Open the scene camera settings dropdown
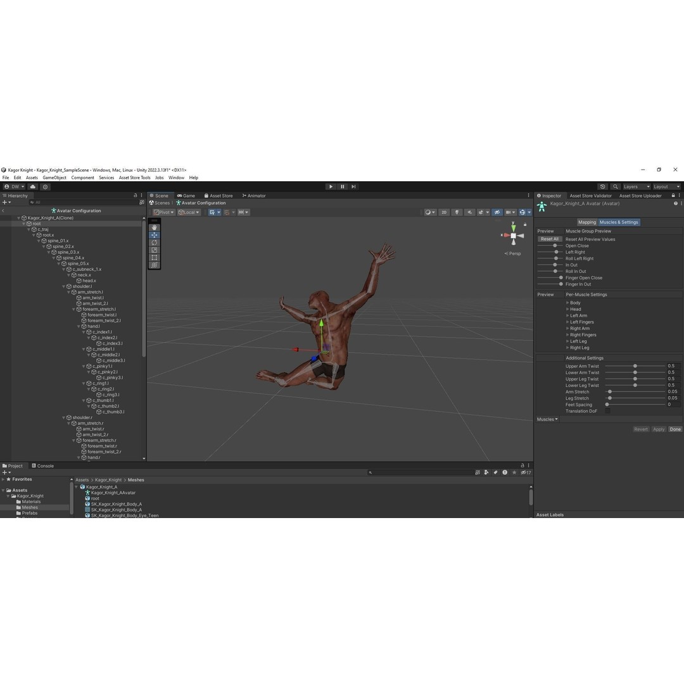This screenshot has height=684, width=684. [510, 212]
